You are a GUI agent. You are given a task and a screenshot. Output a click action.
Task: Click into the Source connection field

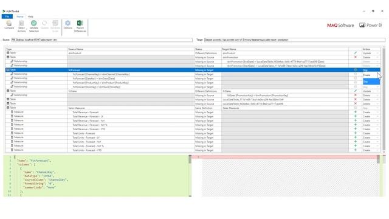tap(102, 40)
